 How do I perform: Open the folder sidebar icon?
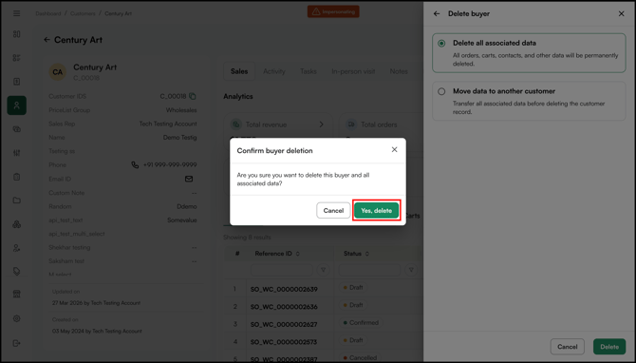point(17,201)
